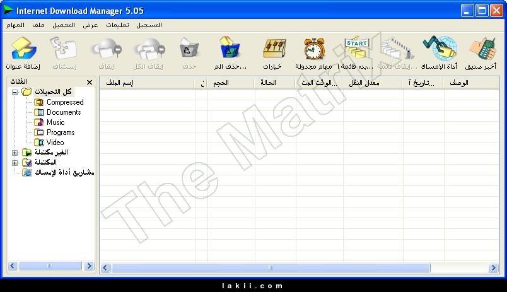Viewport: 507px width, 292px height.
Task: Sort by Description (الوصف) column header
Action: (x=472, y=83)
